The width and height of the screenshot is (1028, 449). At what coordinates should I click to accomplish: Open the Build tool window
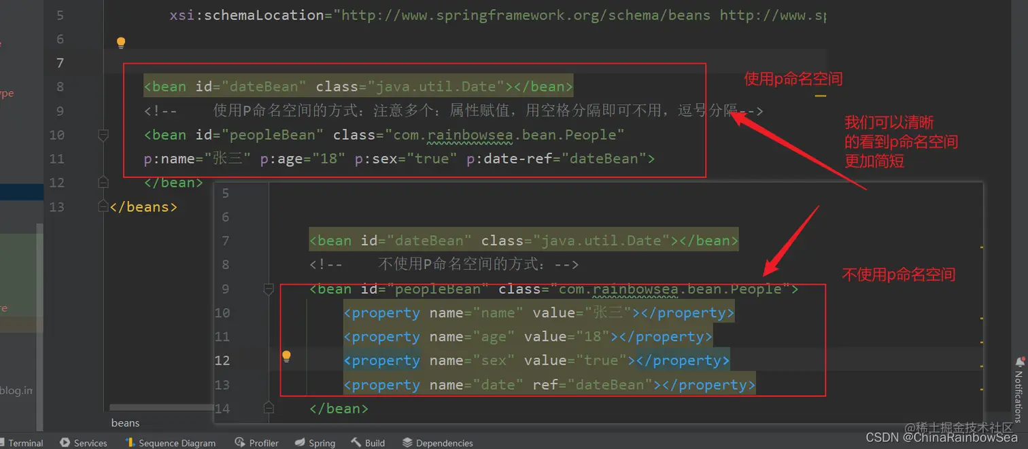(368, 443)
